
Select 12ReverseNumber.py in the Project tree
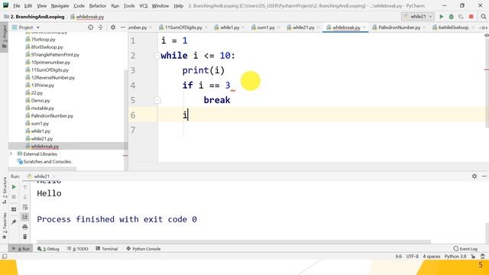tap(50, 78)
